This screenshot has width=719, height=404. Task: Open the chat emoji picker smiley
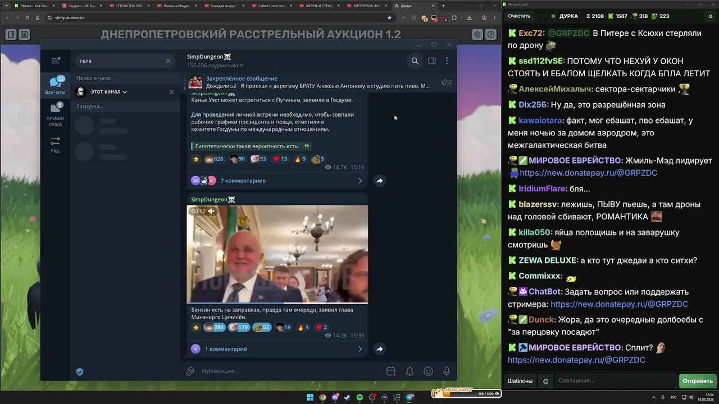[x=545, y=382]
